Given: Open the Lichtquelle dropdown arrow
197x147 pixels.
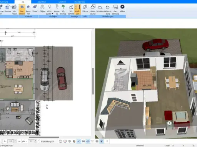Looking at the screenshot, I should coord(52,13).
